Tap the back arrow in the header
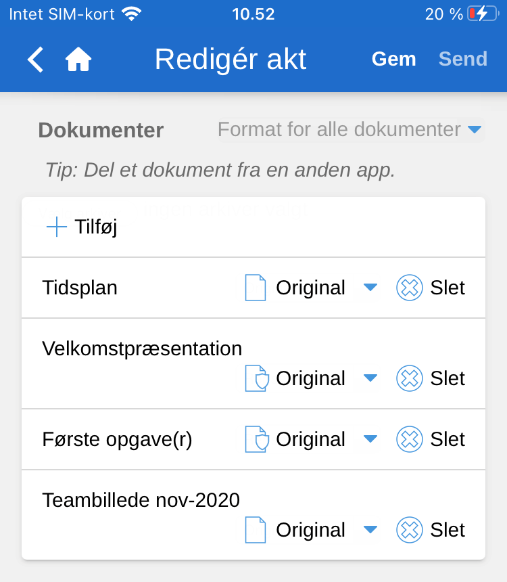Image resolution: width=507 pixels, height=582 pixels. coord(35,60)
